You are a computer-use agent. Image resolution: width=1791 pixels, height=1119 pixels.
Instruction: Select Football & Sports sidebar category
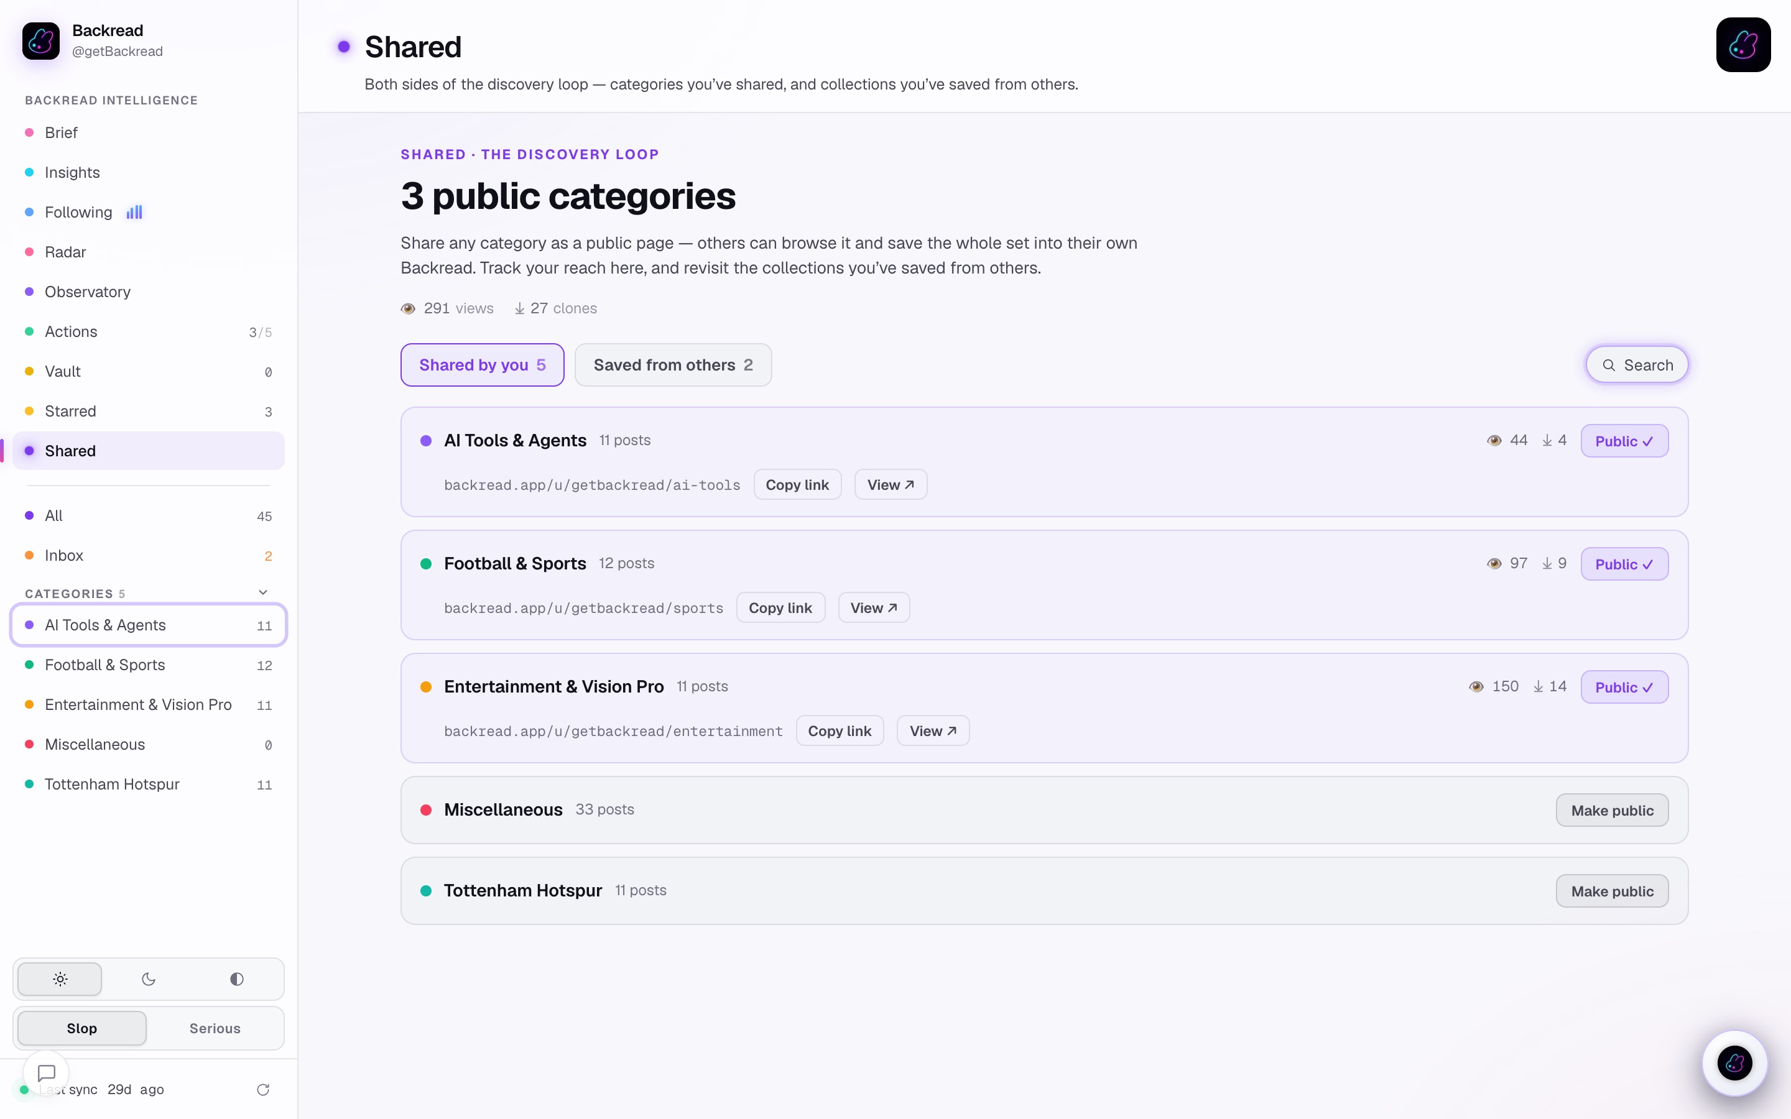149,665
